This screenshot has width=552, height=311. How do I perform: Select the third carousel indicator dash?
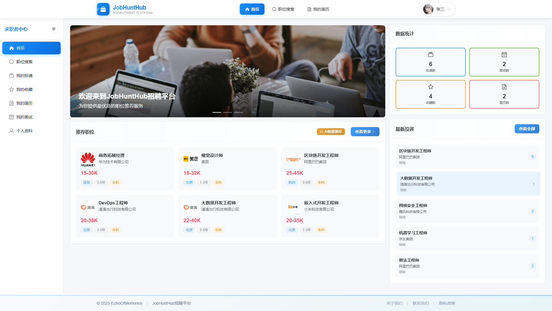tap(238, 112)
